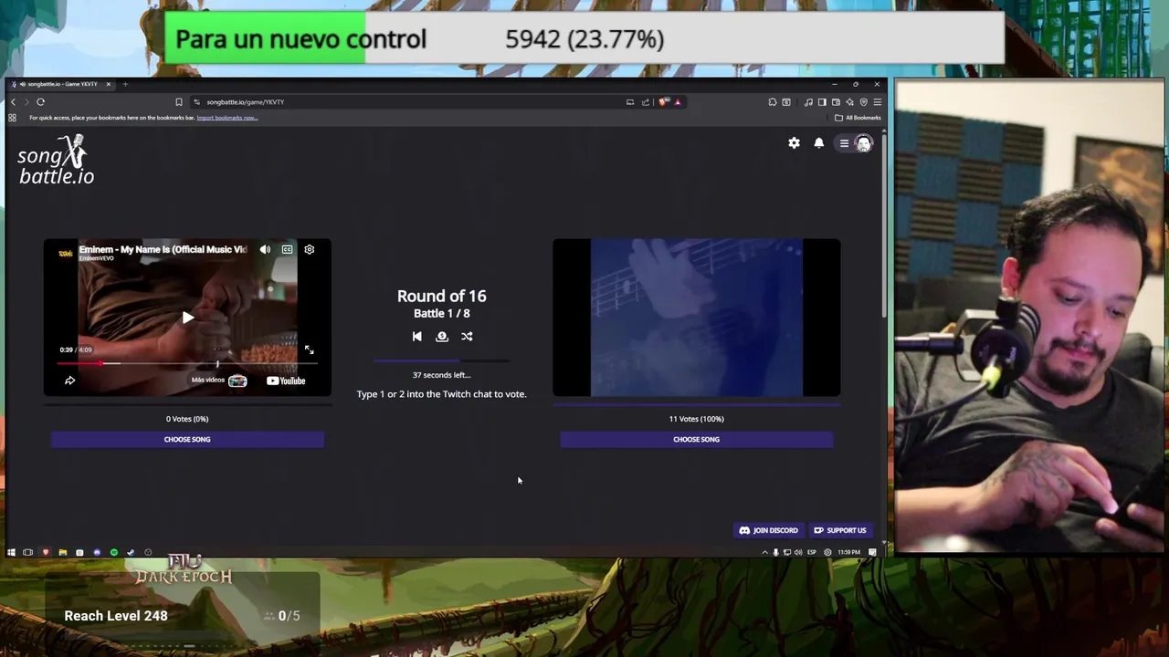Screen dimensions: 1169x657
Task: Select the songbattle.io Game YKVTY tab
Action: tap(60, 84)
